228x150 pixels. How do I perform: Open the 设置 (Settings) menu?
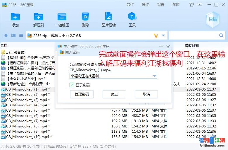click(x=161, y=4)
